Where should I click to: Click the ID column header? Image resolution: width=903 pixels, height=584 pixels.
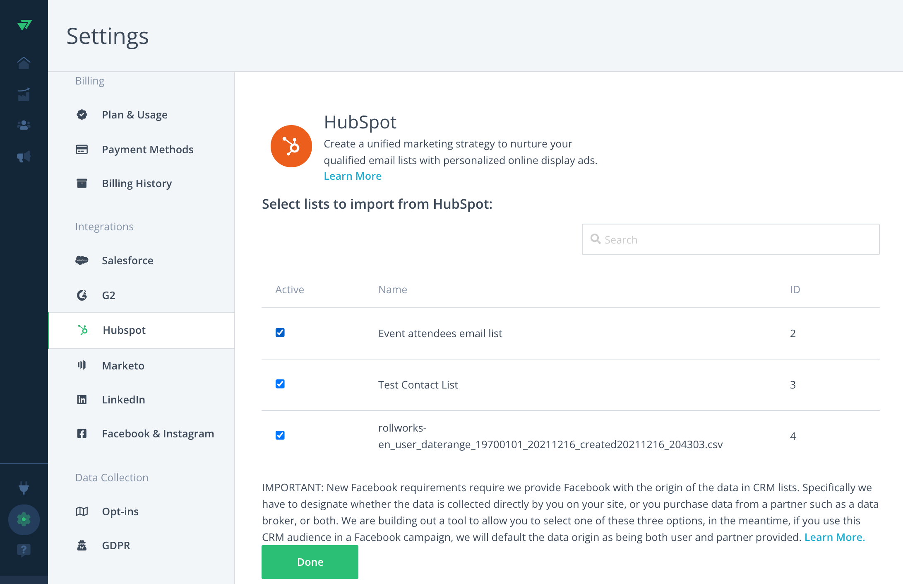coord(795,290)
